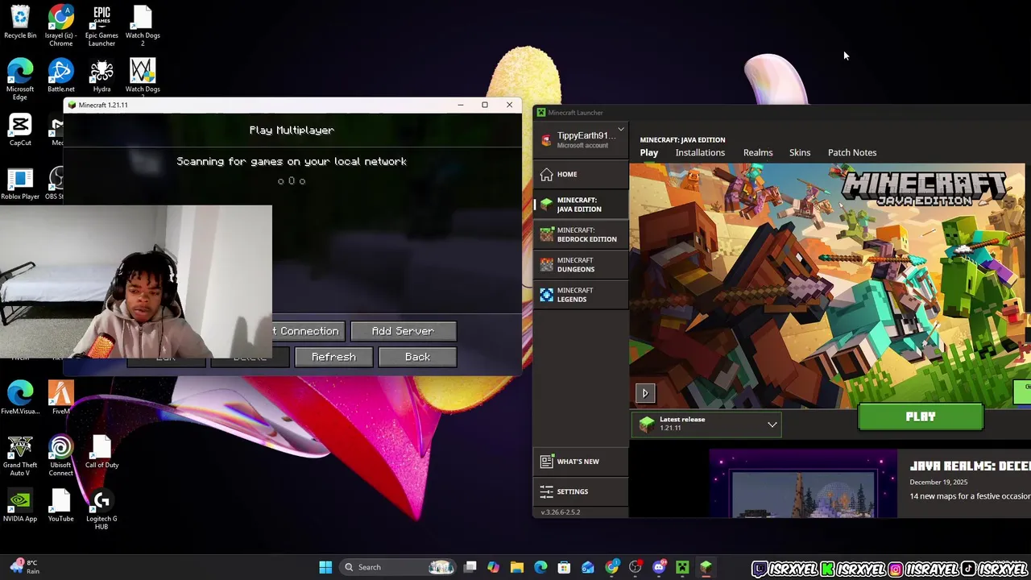Open the Java Realms news thumbnail
Screen dimensions: 1031x580
[x=803, y=483]
